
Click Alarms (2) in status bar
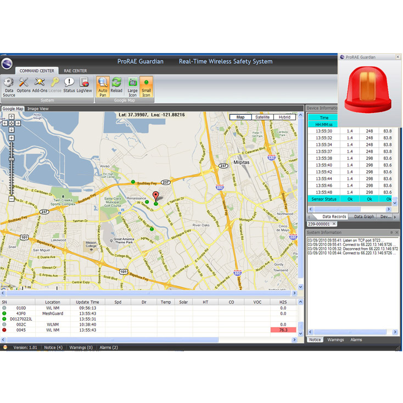(109, 348)
